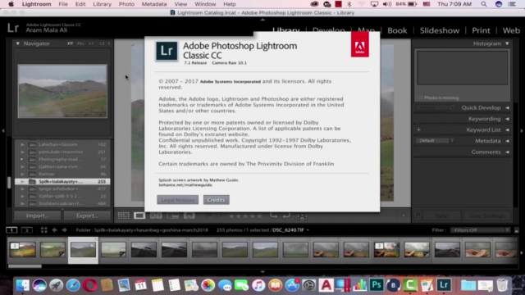The height and width of the screenshot is (295, 525).
Task: Click the Credits button in About dialog
Action: [216, 200]
